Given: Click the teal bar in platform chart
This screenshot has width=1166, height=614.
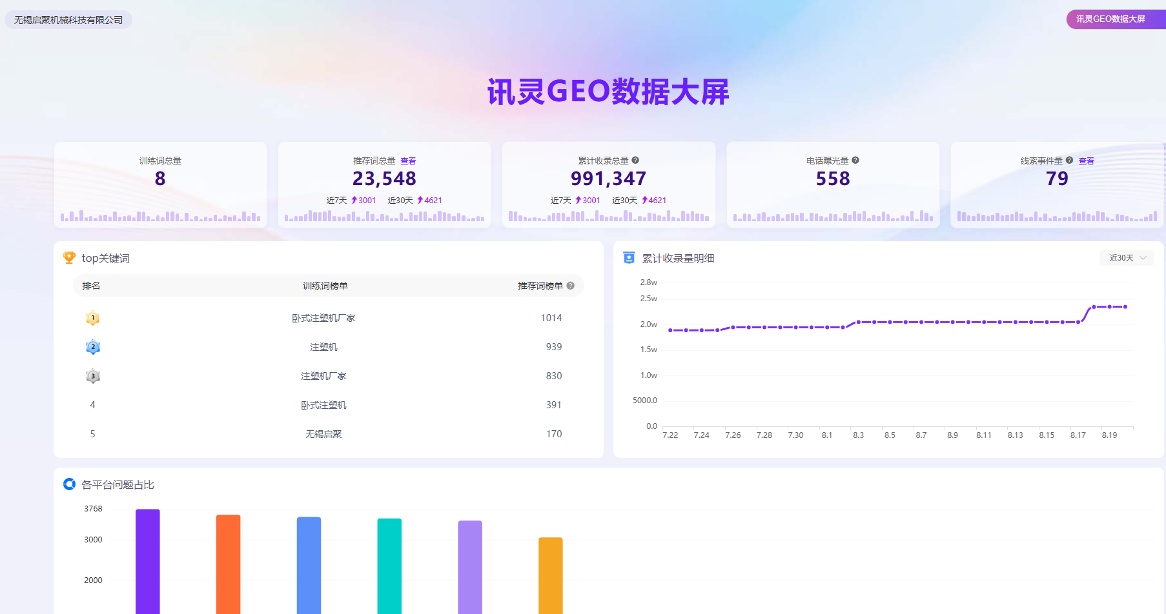Looking at the screenshot, I should 389,566.
